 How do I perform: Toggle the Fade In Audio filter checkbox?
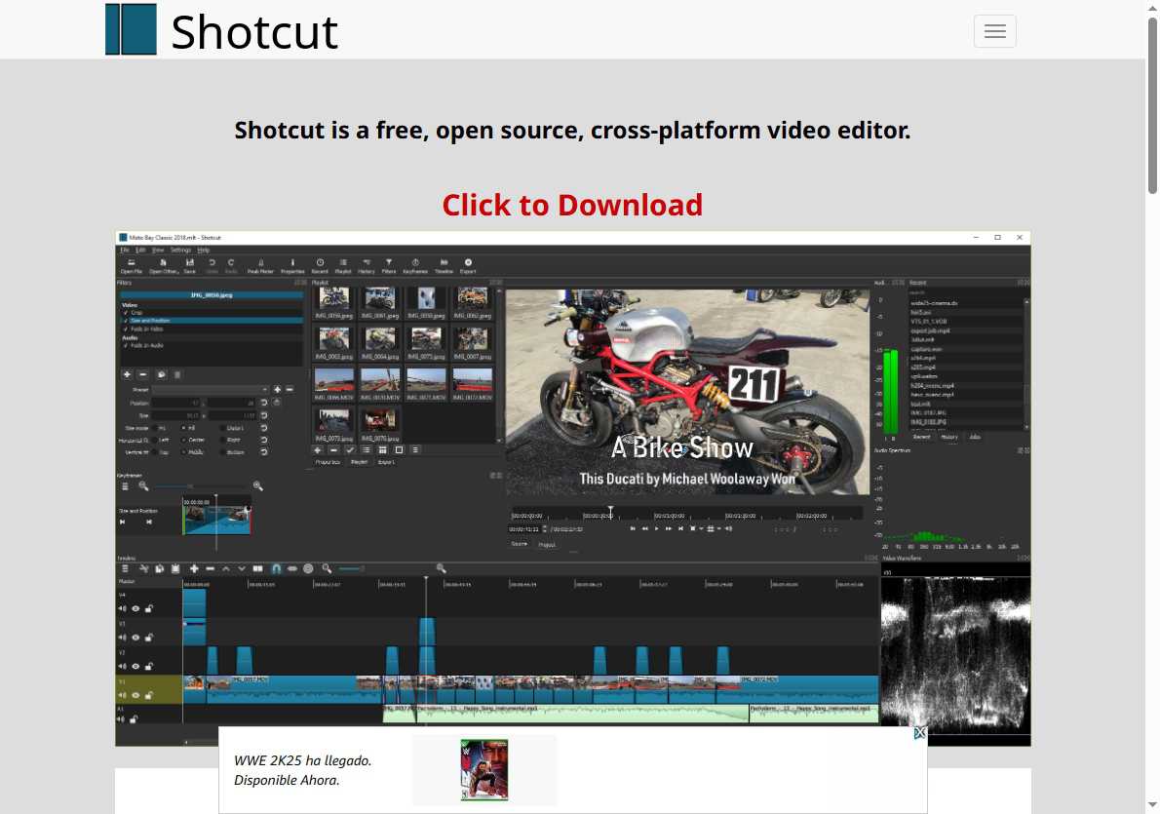[126, 345]
